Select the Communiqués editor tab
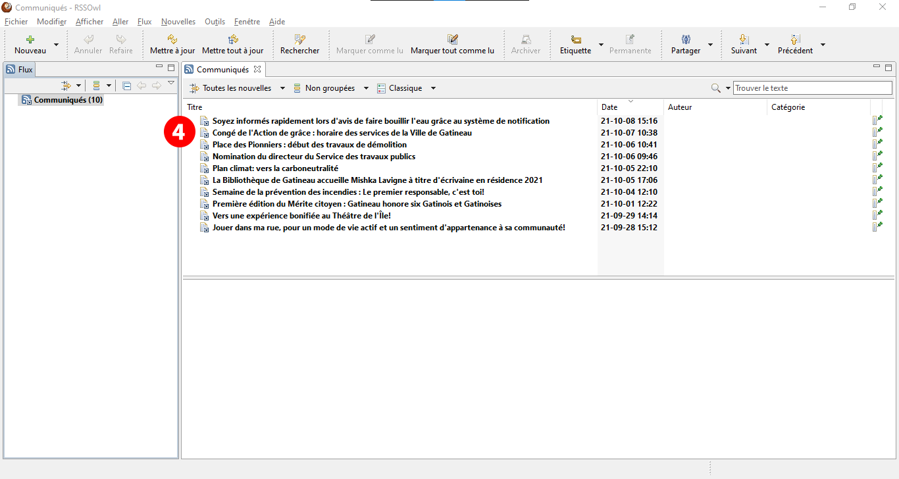The image size is (899, 479). point(222,69)
